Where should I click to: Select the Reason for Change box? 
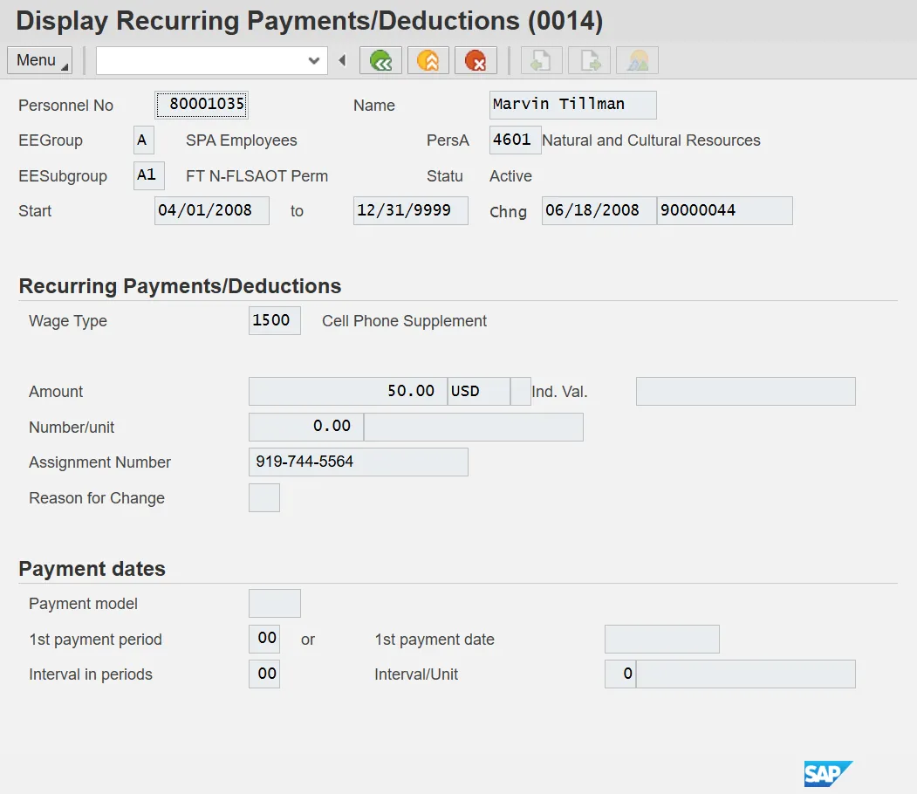(x=263, y=498)
